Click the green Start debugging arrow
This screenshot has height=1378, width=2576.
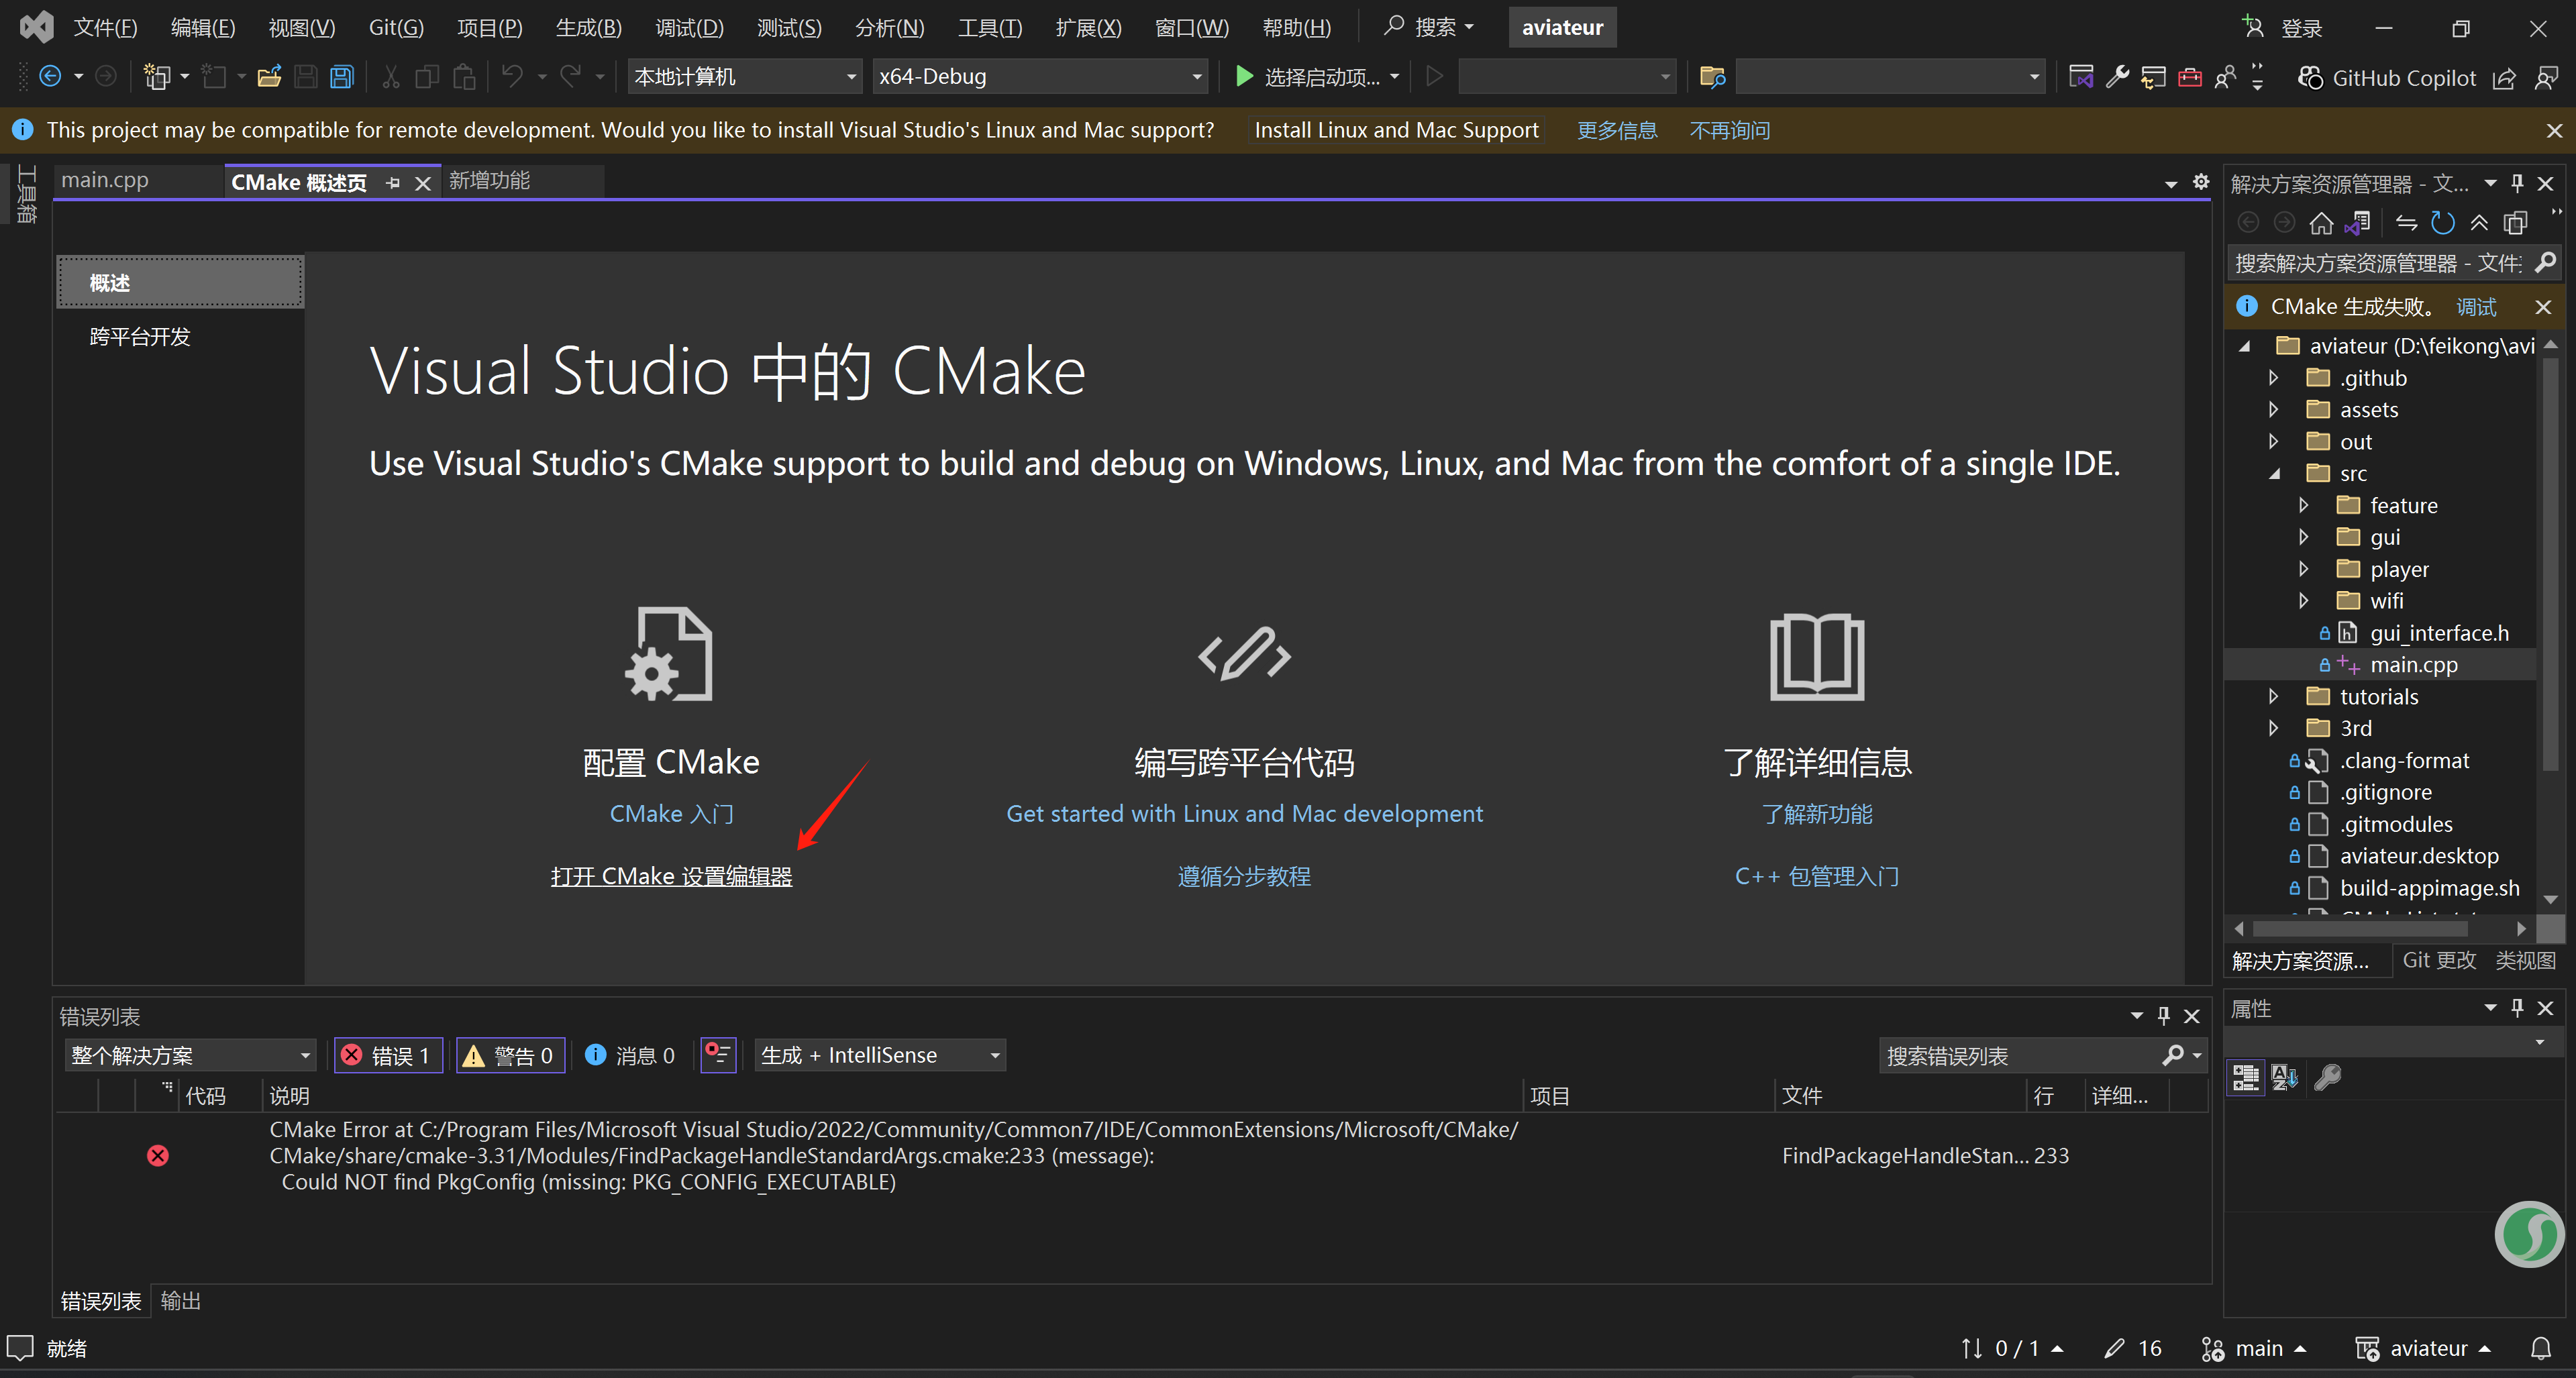click(x=1244, y=77)
